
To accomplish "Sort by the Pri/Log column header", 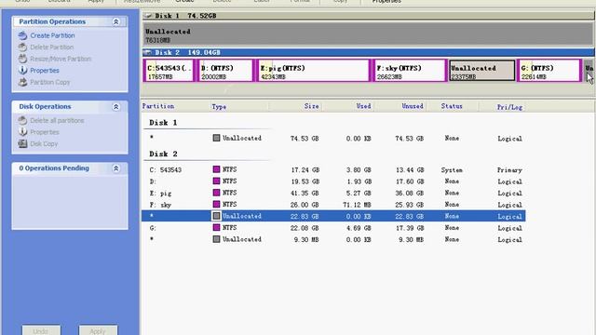I will 509,107.
